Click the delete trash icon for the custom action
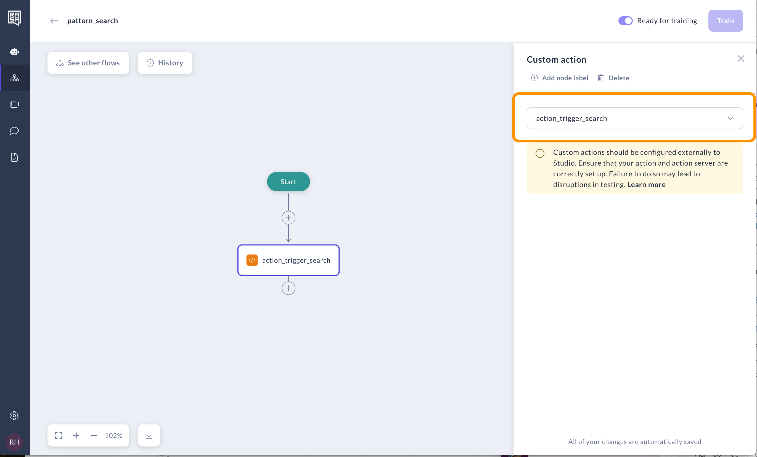This screenshot has height=457, width=757. tap(601, 78)
